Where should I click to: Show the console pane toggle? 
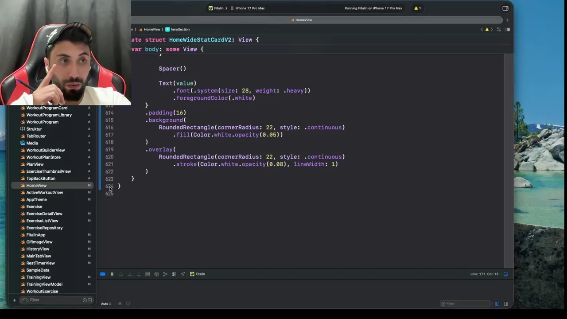506,303
